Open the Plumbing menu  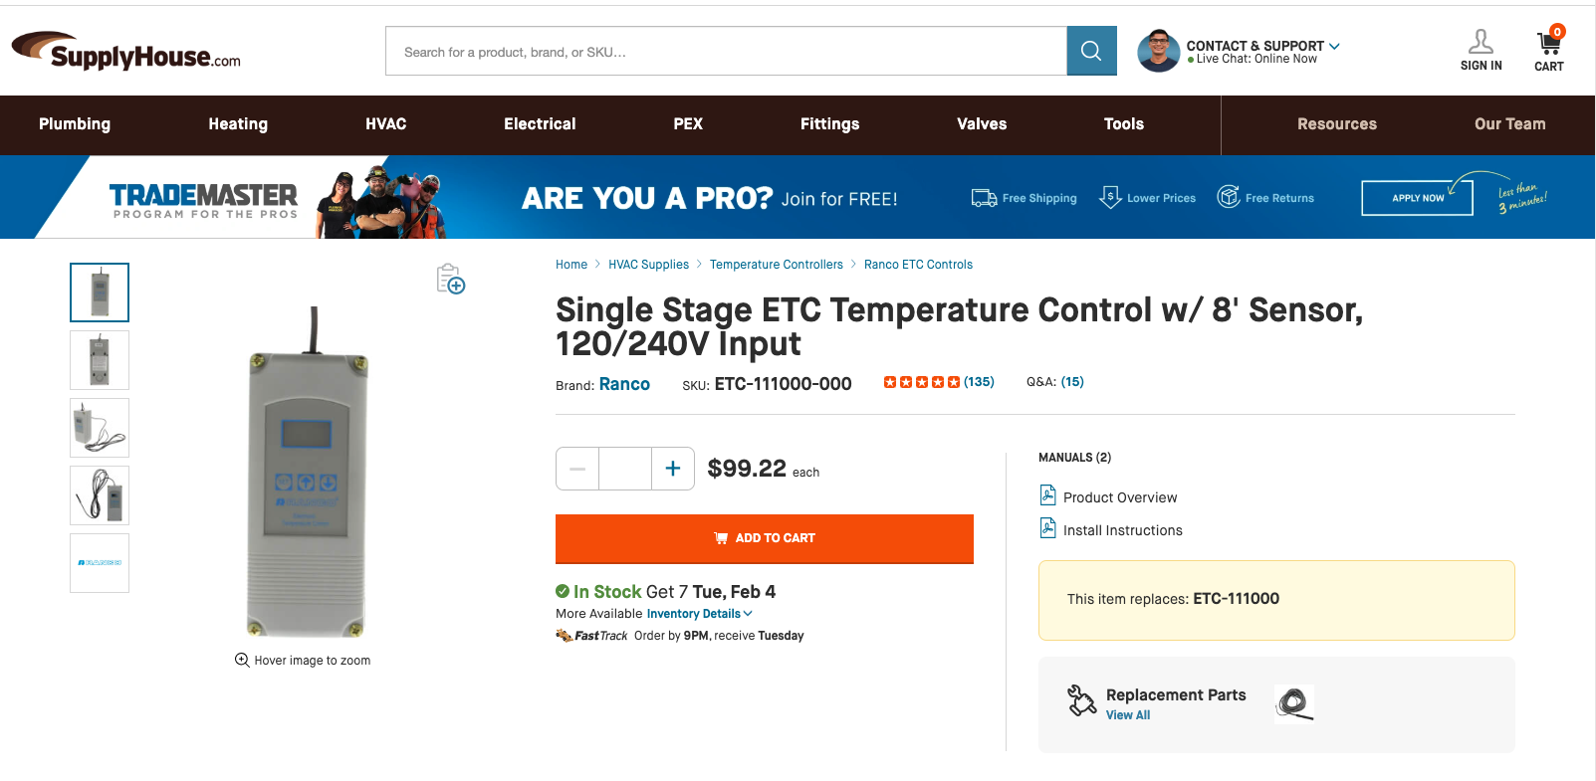75,124
